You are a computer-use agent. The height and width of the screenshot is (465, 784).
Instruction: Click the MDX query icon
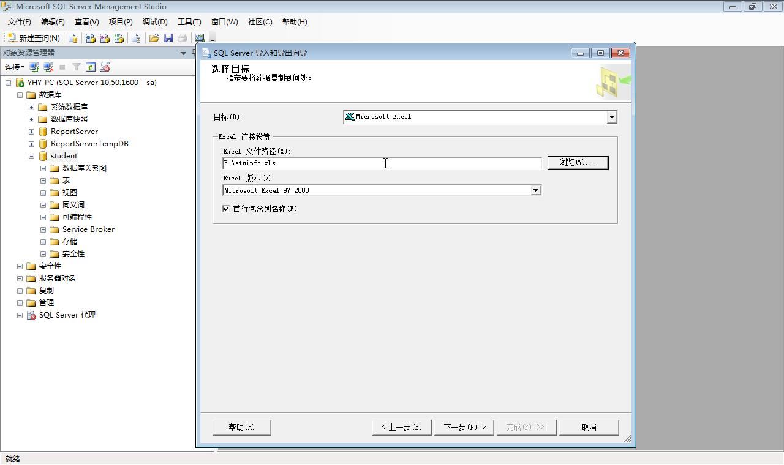point(90,38)
